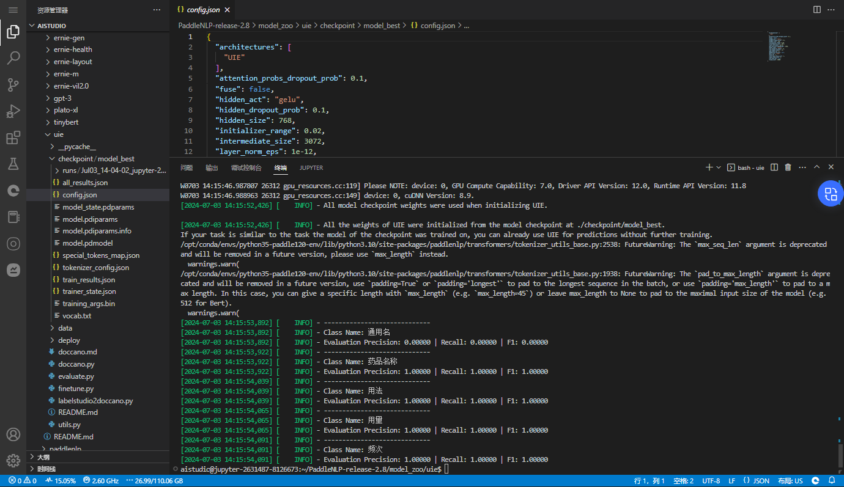The image size is (844, 487).
Task: Click the checkpoint breadcrumb segment
Action: coord(337,26)
